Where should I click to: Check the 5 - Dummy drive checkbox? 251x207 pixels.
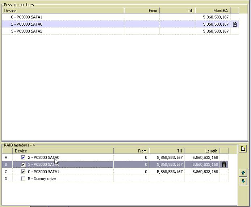pyautogui.click(x=23, y=178)
